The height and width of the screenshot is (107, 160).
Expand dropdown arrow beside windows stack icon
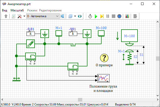tap(75, 16)
